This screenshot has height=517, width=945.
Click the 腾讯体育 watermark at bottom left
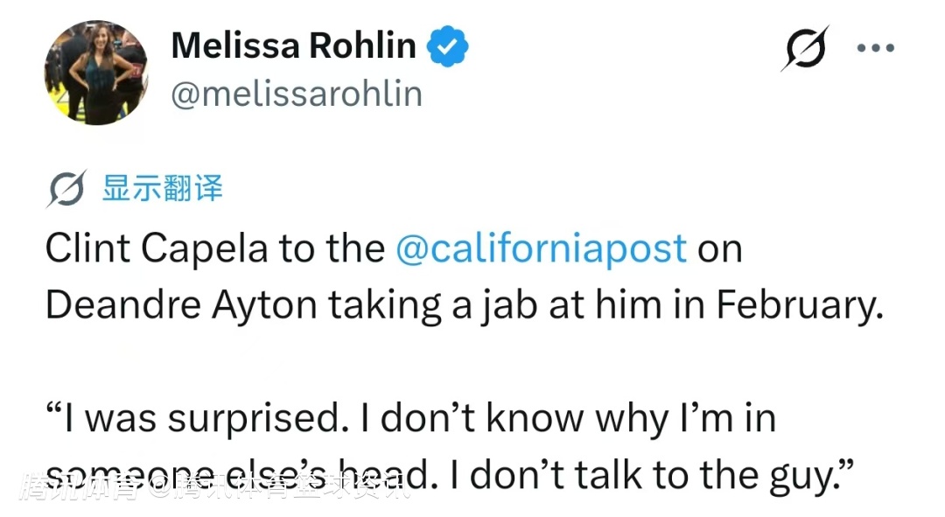[80, 486]
